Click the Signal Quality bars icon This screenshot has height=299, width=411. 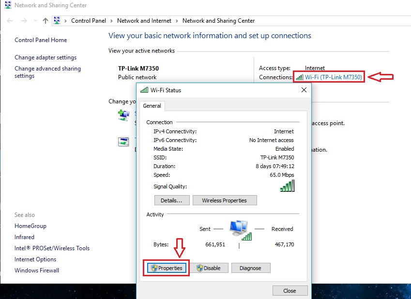click(287, 186)
